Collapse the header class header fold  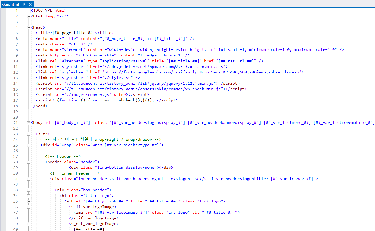[28, 162]
